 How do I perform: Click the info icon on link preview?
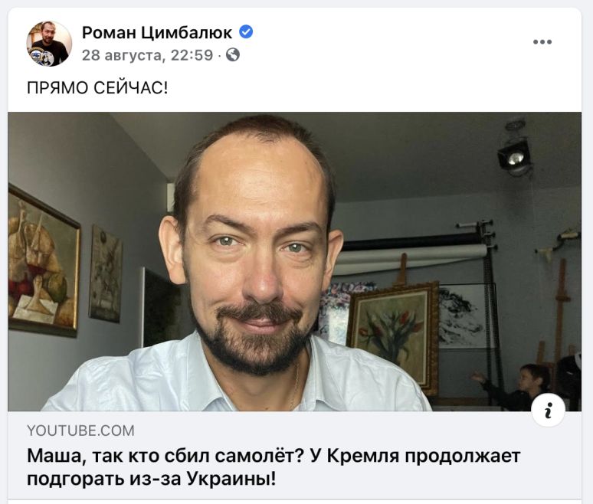coord(549,410)
